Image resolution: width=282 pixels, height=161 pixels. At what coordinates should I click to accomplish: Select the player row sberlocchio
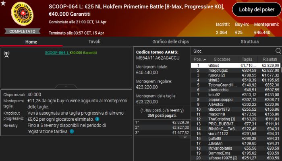click(x=236, y=90)
